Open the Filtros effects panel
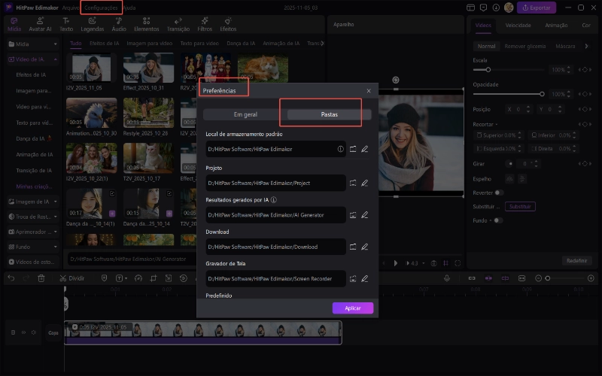This screenshot has width=602, height=376. [205, 24]
